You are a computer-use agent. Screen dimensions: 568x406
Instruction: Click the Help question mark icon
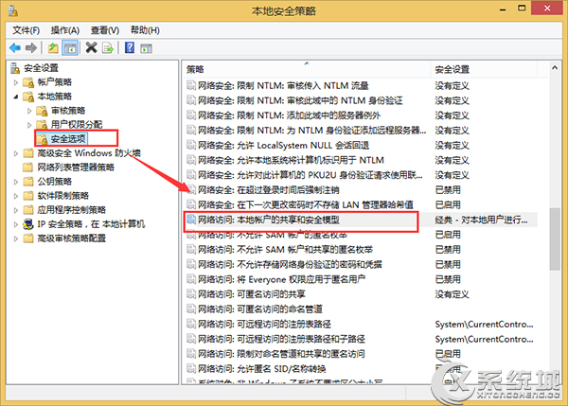tap(130, 47)
